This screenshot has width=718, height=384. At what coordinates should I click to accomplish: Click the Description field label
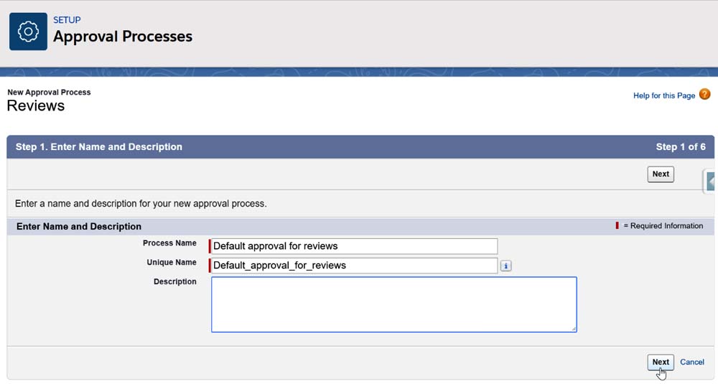174,282
